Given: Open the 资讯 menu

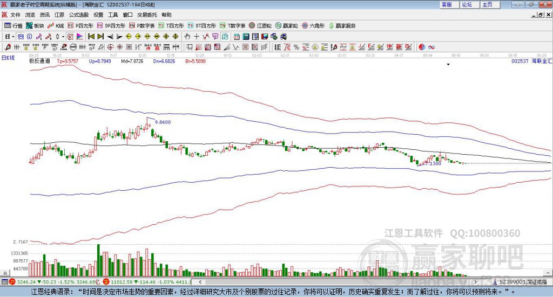Looking at the screenshot, I should (45, 15).
